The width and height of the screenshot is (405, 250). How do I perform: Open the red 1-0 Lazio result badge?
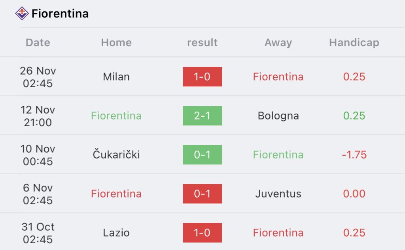click(202, 233)
